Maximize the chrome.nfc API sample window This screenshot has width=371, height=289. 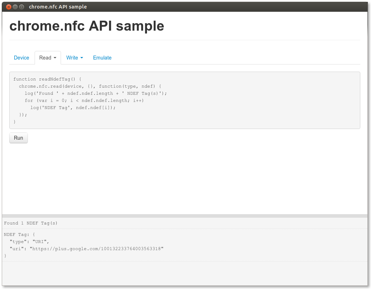[x=21, y=7]
